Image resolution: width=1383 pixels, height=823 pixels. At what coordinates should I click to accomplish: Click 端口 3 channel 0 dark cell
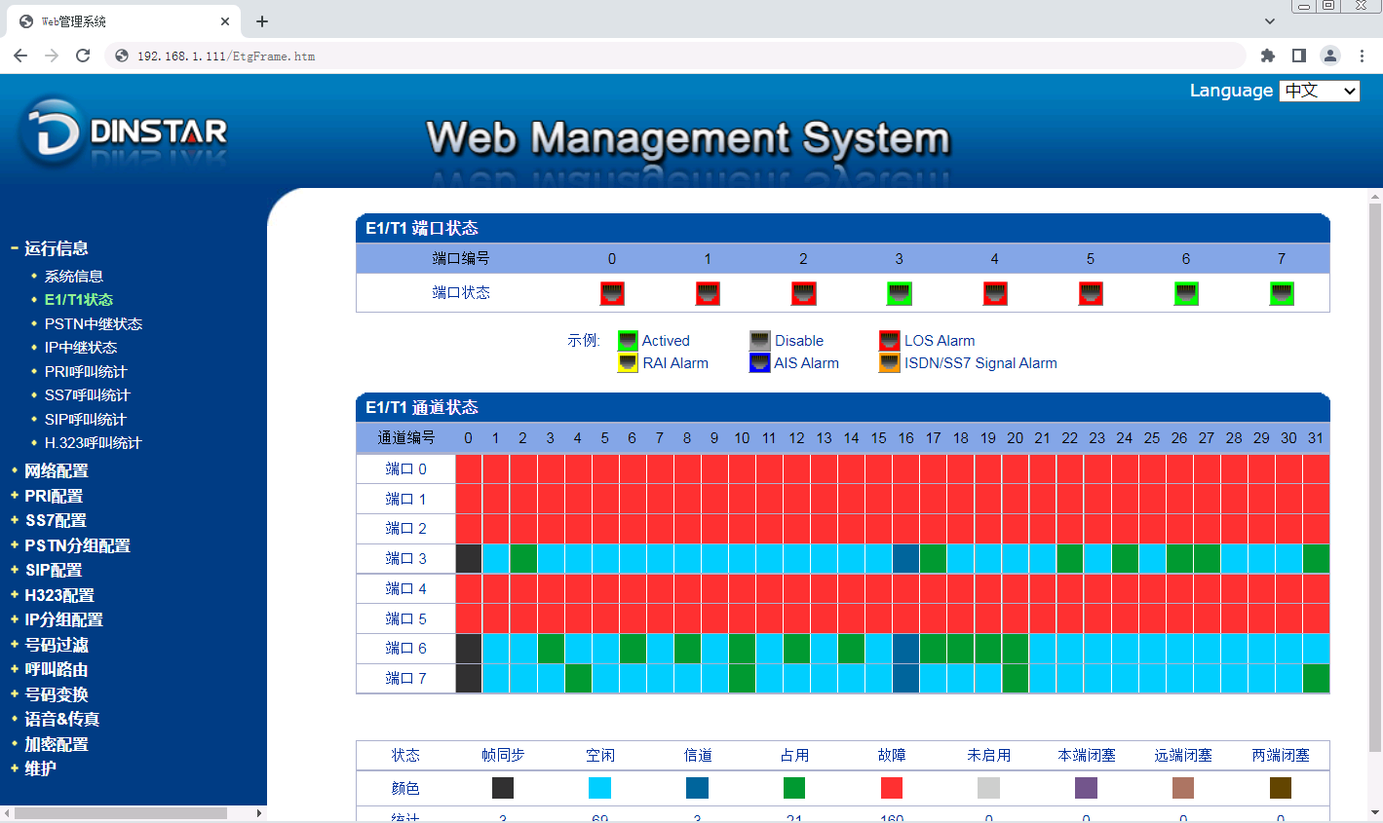pyautogui.click(x=469, y=559)
